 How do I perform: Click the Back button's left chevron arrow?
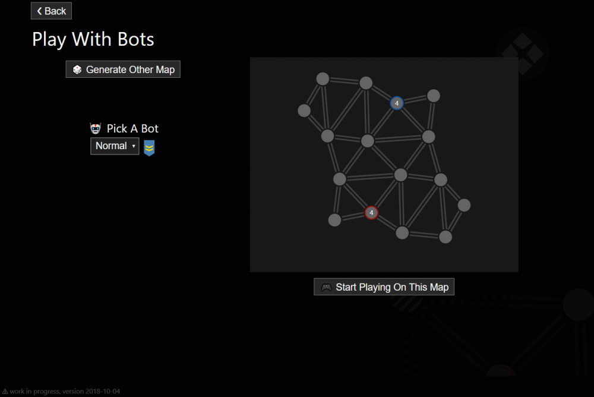click(x=40, y=11)
